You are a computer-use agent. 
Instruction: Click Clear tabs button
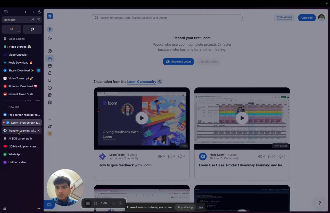[37, 100]
